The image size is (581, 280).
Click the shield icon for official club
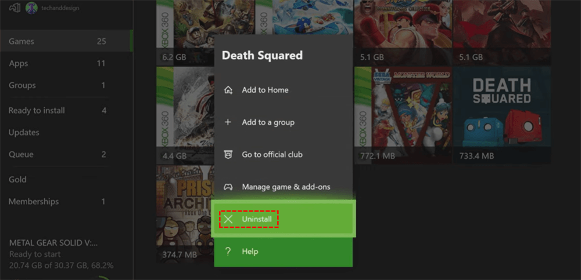click(228, 155)
